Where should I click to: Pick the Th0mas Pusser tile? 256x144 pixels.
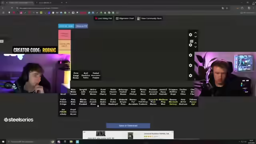[193, 102]
